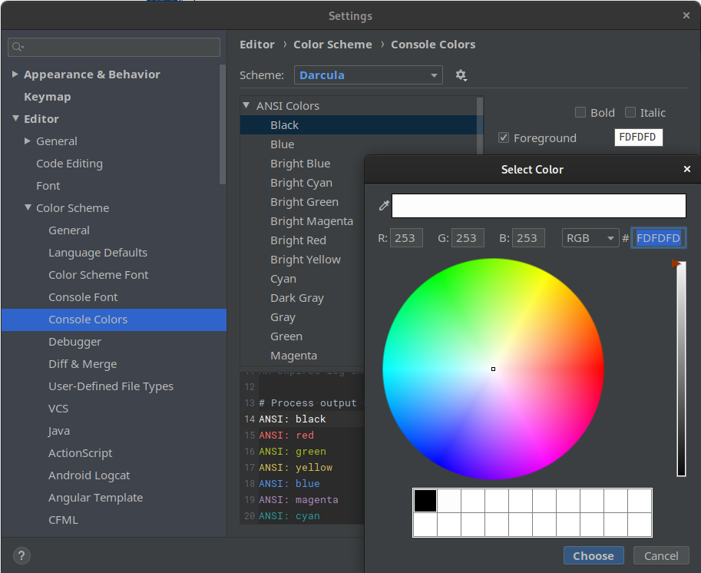Click the R value field
This screenshot has width=701, height=573.
[x=406, y=238]
